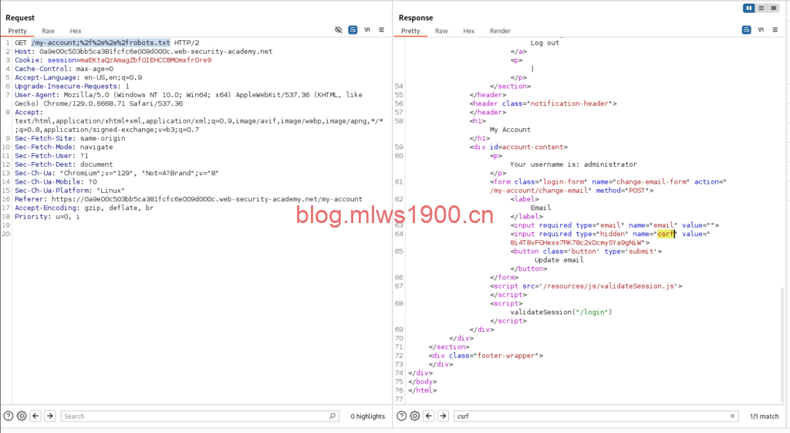
Task: Switch Request view to Hex tab
Action: coord(76,31)
